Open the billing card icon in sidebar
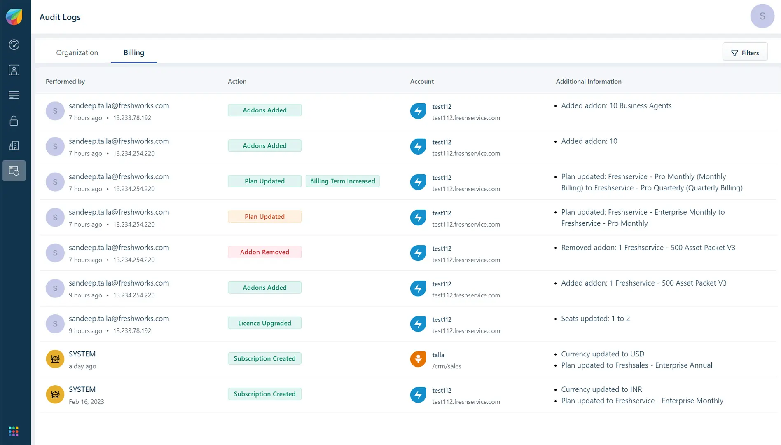Viewport: 781px width, 445px height. point(14,95)
